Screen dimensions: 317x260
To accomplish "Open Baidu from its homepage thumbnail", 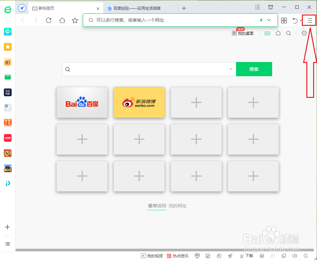I will point(82,102).
